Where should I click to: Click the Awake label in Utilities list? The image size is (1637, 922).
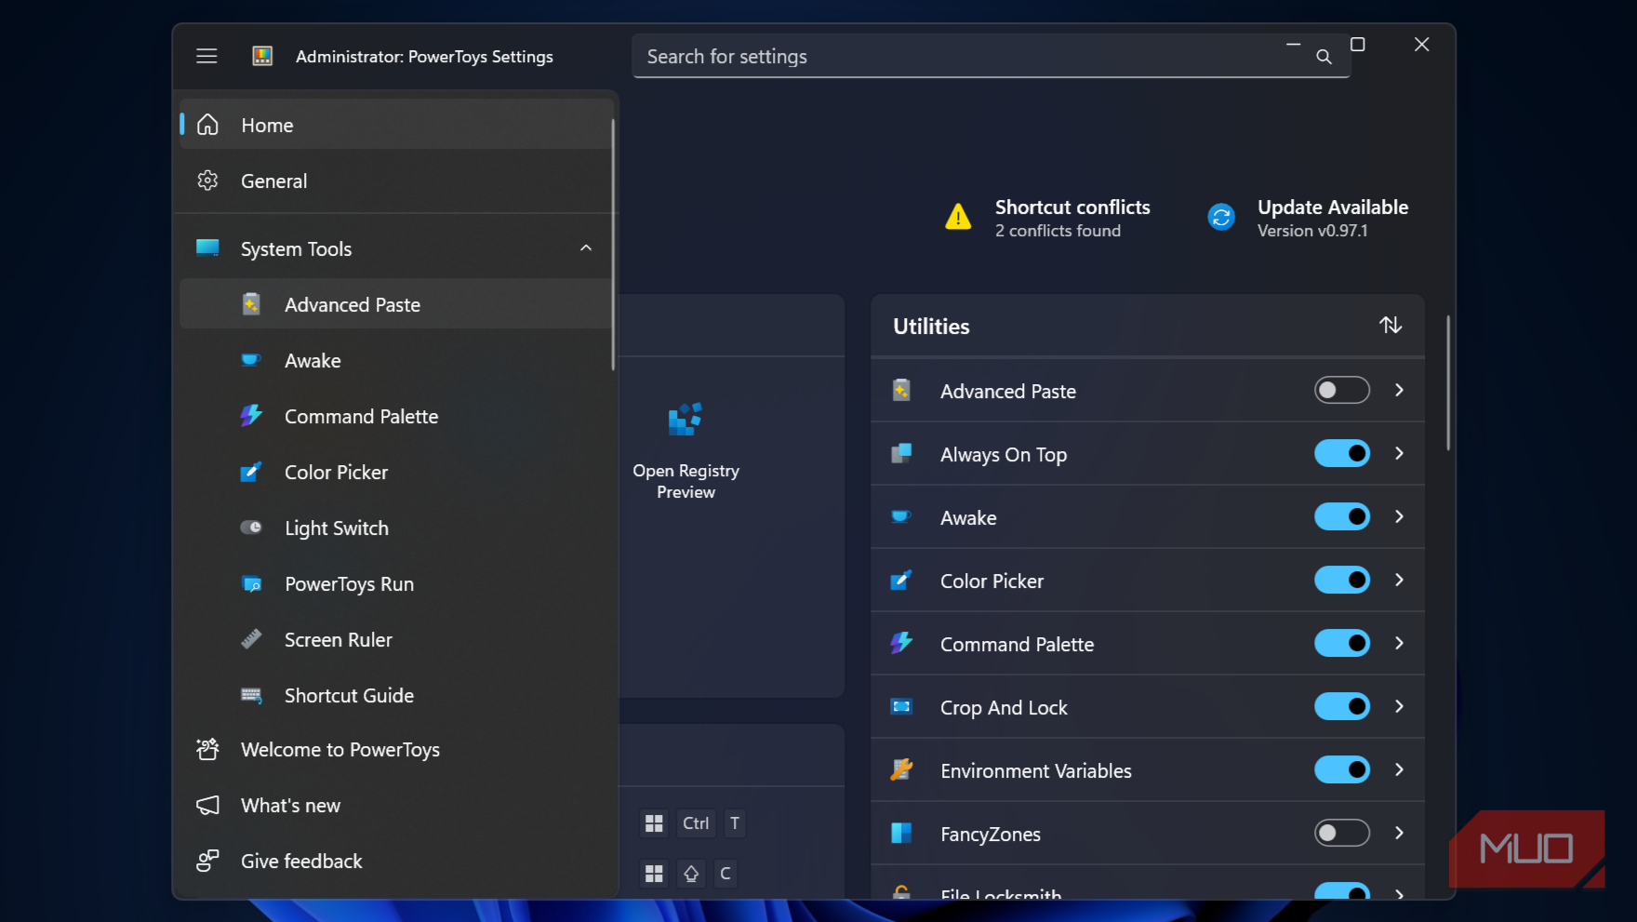pyautogui.click(x=968, y=517)
